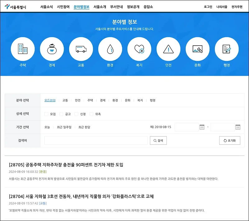The height and width of the screenshot is (221, 249).
Task: Click the 초기화 reset button
Action: [229, 141]
